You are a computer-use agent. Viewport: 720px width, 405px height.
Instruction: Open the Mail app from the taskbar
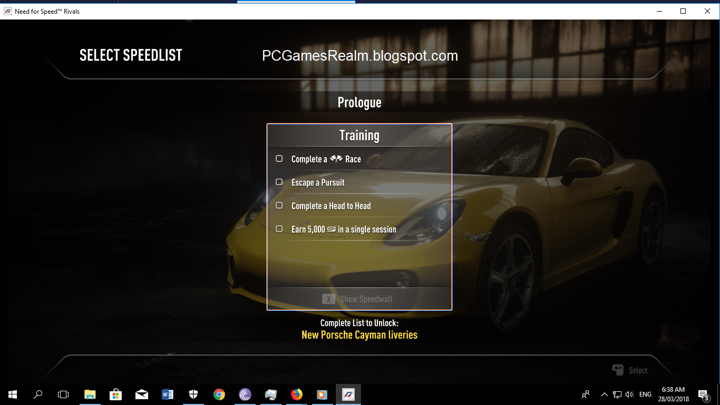[142, 394]
